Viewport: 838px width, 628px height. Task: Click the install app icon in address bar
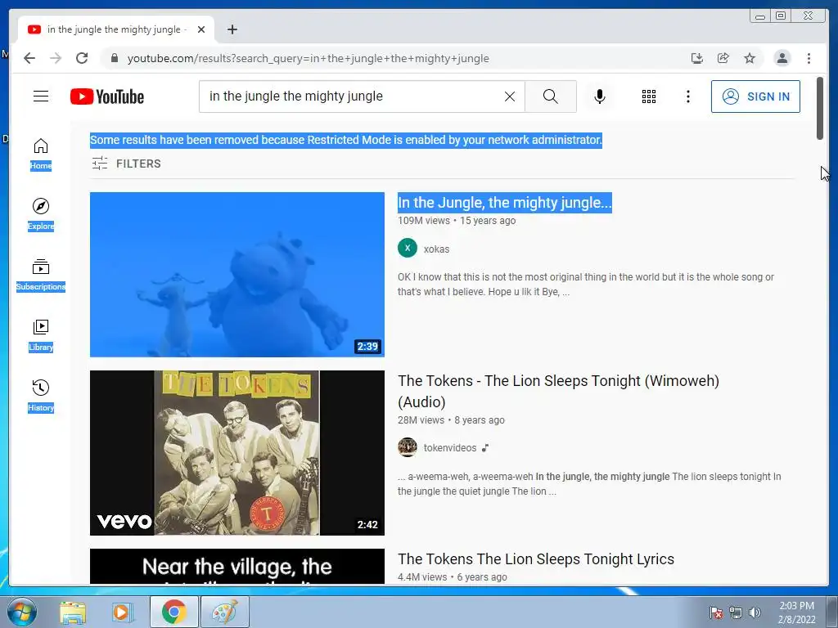pos(697,58)
